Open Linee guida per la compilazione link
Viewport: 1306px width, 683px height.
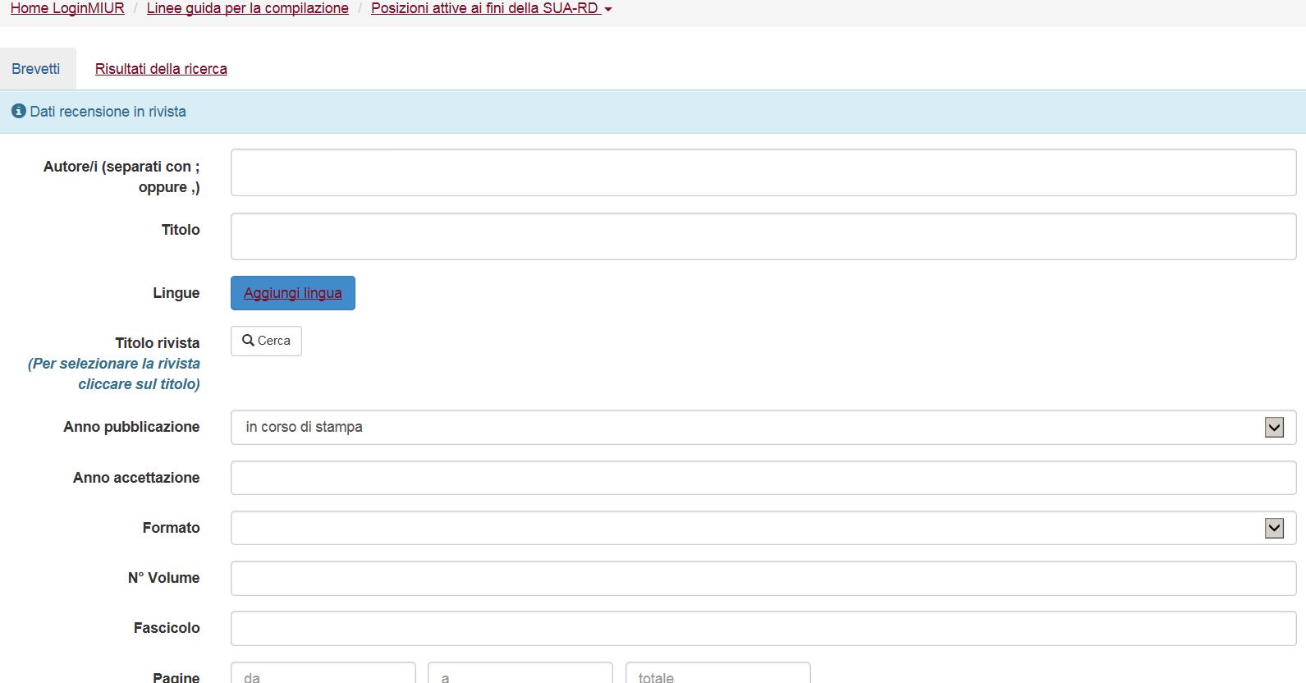pos(247,8)
